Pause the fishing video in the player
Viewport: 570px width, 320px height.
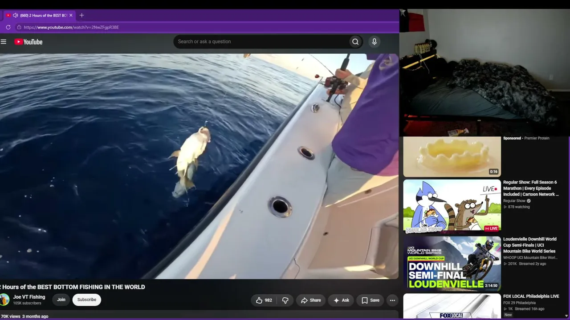tap(199, 166)
